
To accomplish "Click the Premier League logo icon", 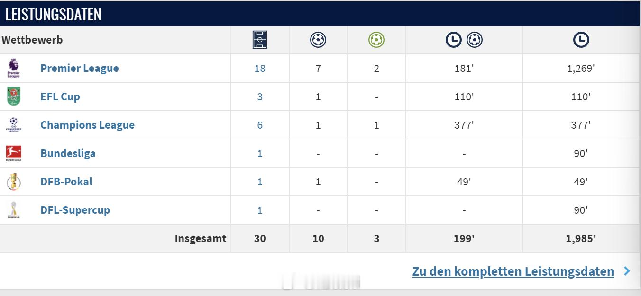I will click(14, 68).
